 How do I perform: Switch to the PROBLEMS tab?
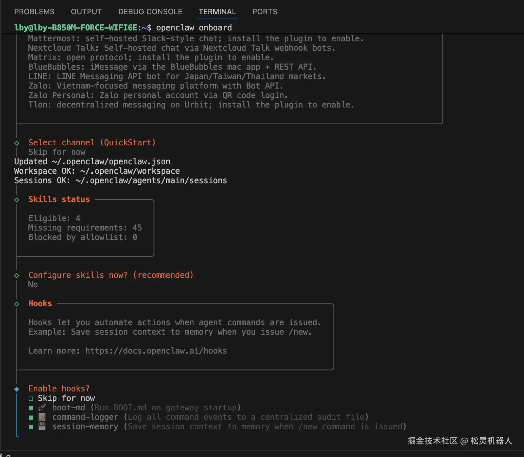coord(34,12)
